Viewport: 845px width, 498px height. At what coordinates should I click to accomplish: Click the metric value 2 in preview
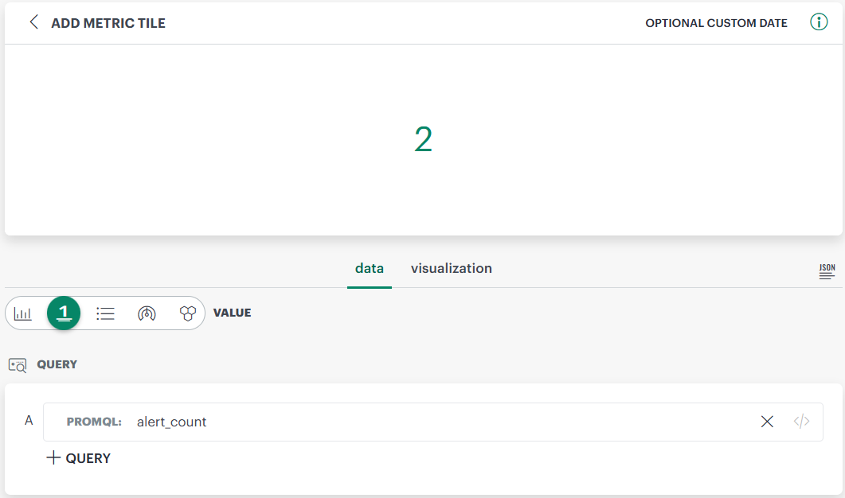pos(423,140)
